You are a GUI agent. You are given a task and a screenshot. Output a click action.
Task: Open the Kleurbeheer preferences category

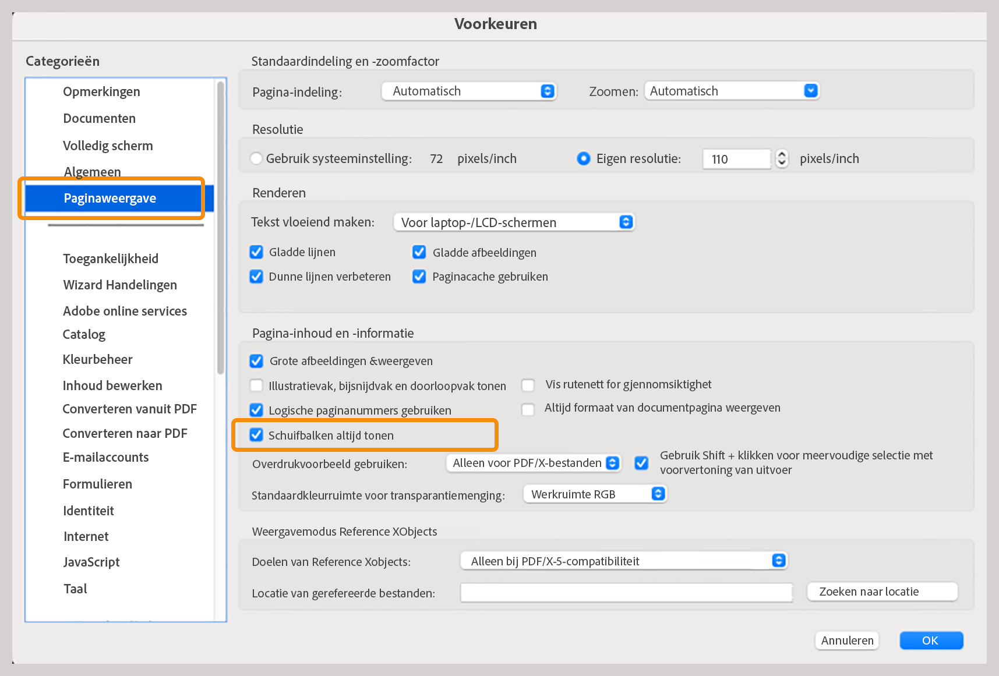pyautogui.click(x=97, y=359)
